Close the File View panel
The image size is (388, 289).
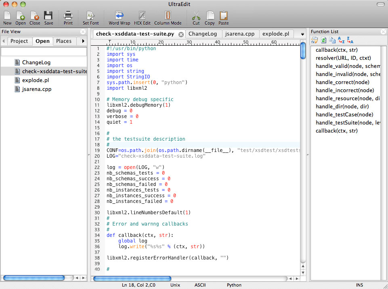[x=83, y=32]
